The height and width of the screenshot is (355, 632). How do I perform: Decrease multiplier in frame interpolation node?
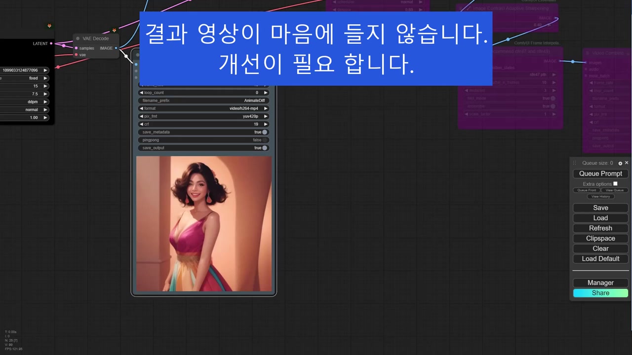click(467, 91)
